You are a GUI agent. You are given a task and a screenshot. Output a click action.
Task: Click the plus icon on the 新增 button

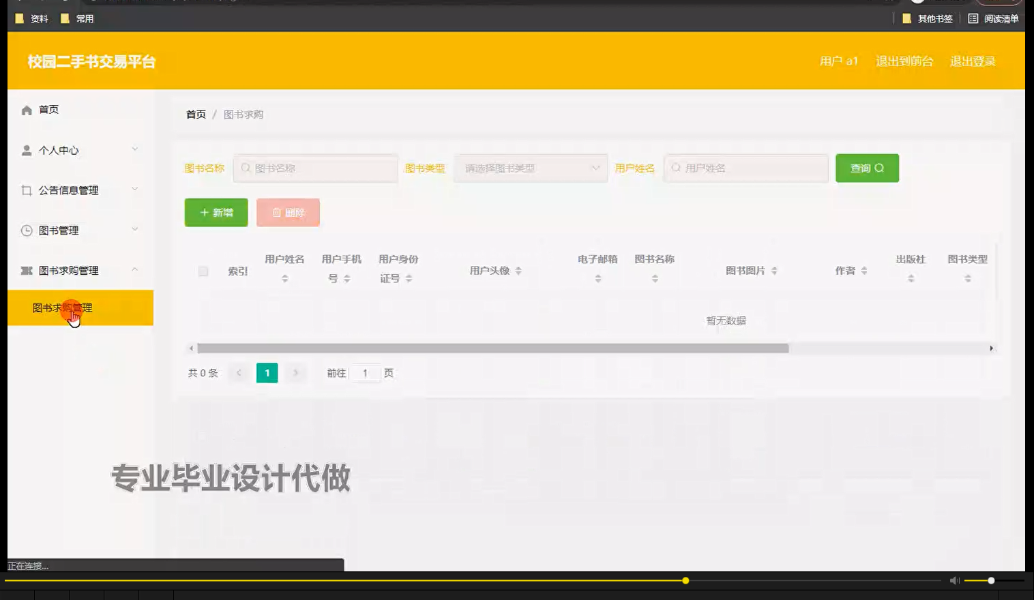click(203, 212)
